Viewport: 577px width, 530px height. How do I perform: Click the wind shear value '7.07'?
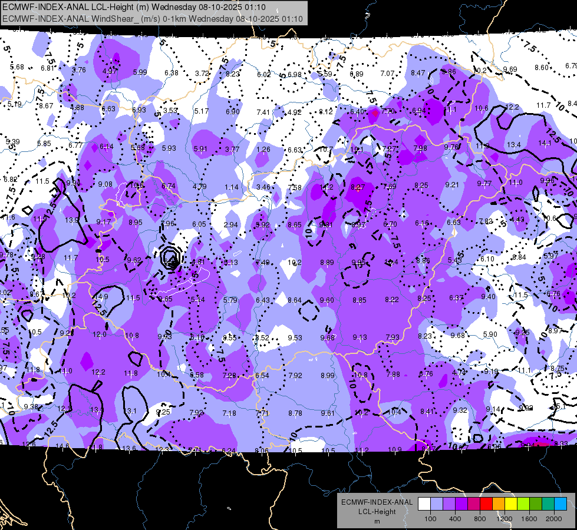pos(387,74)
